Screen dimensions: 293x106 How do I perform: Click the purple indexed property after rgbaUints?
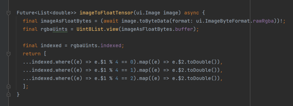click(111, 46)
